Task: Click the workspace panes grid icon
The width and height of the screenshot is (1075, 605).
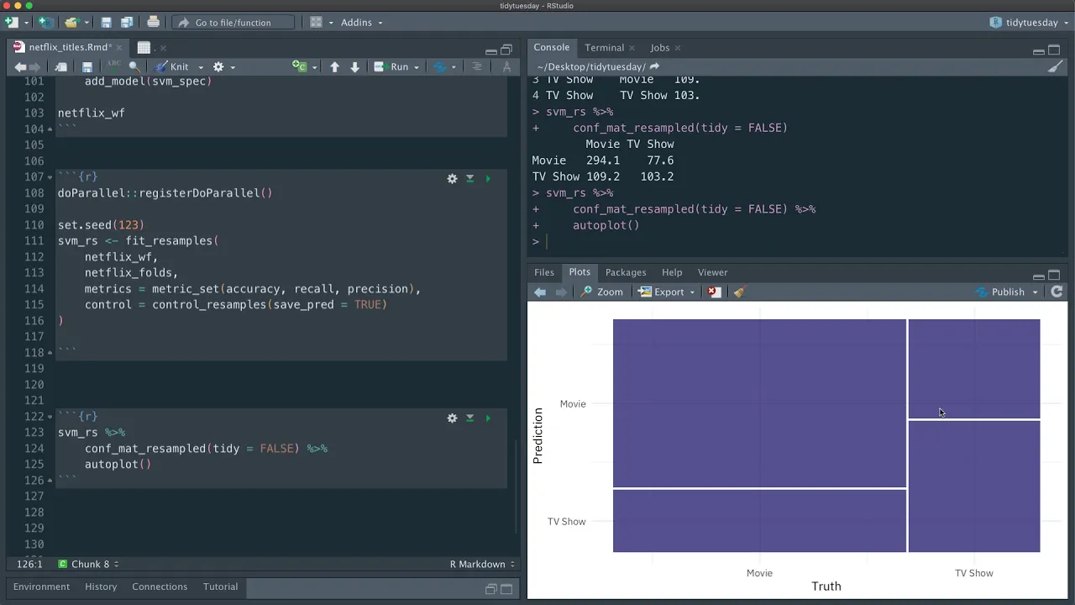Action: tap(316, 23)
